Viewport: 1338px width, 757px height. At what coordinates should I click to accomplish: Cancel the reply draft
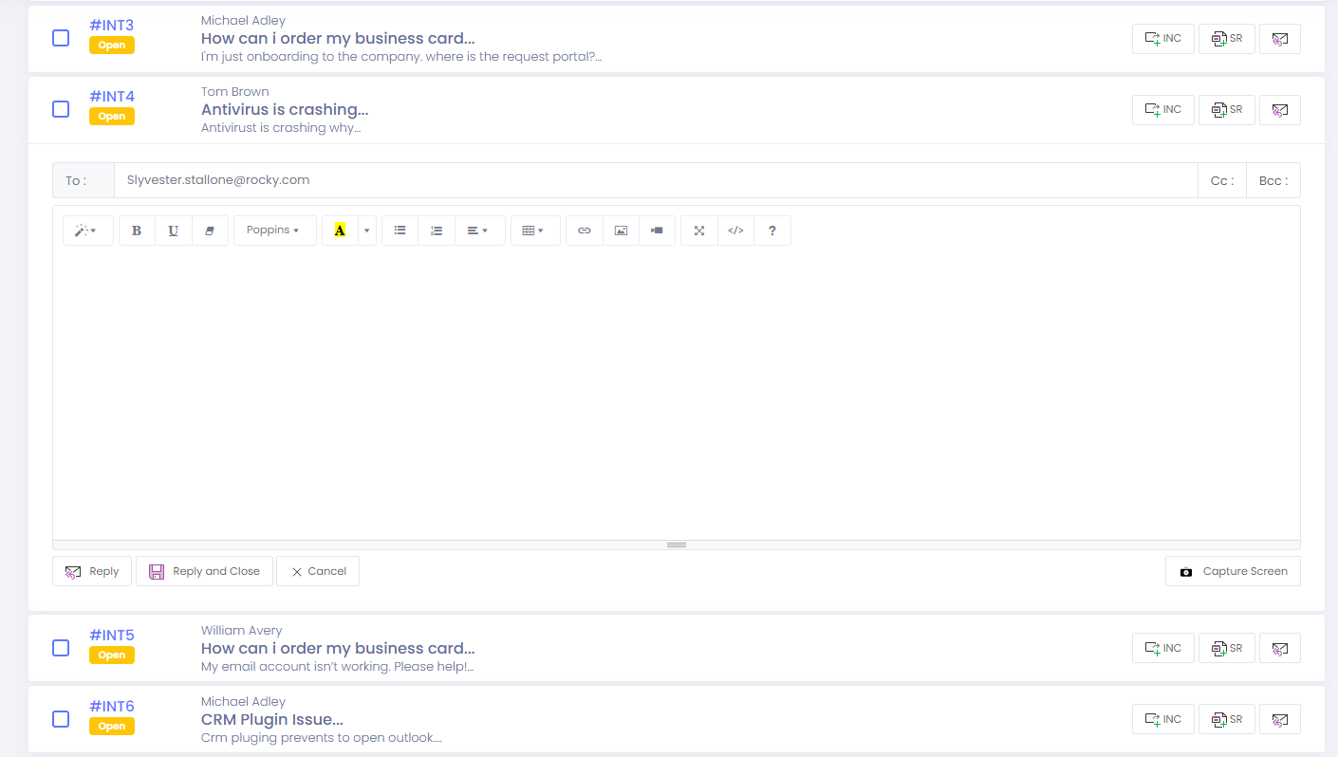tap(318, 571)
